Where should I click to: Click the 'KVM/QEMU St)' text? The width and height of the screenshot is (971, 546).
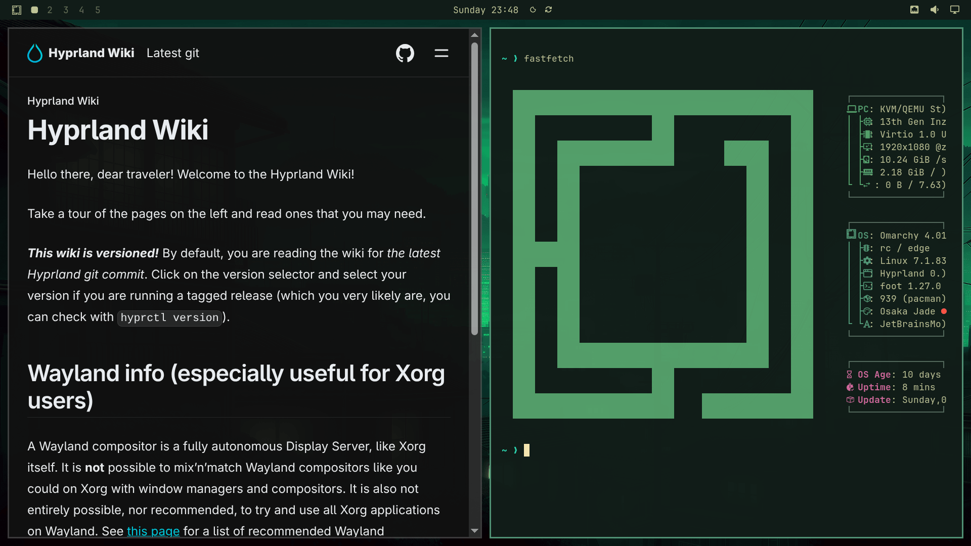click(x=913, y=109)
